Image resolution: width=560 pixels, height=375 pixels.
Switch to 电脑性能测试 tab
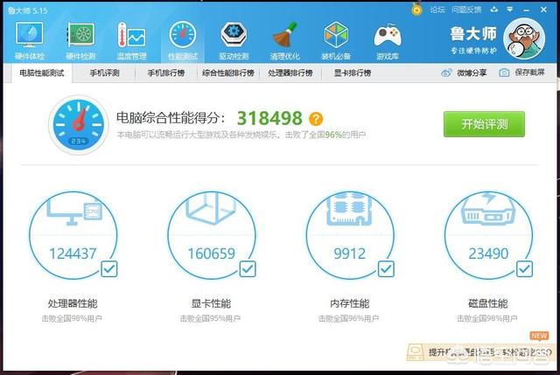point(42,73)
